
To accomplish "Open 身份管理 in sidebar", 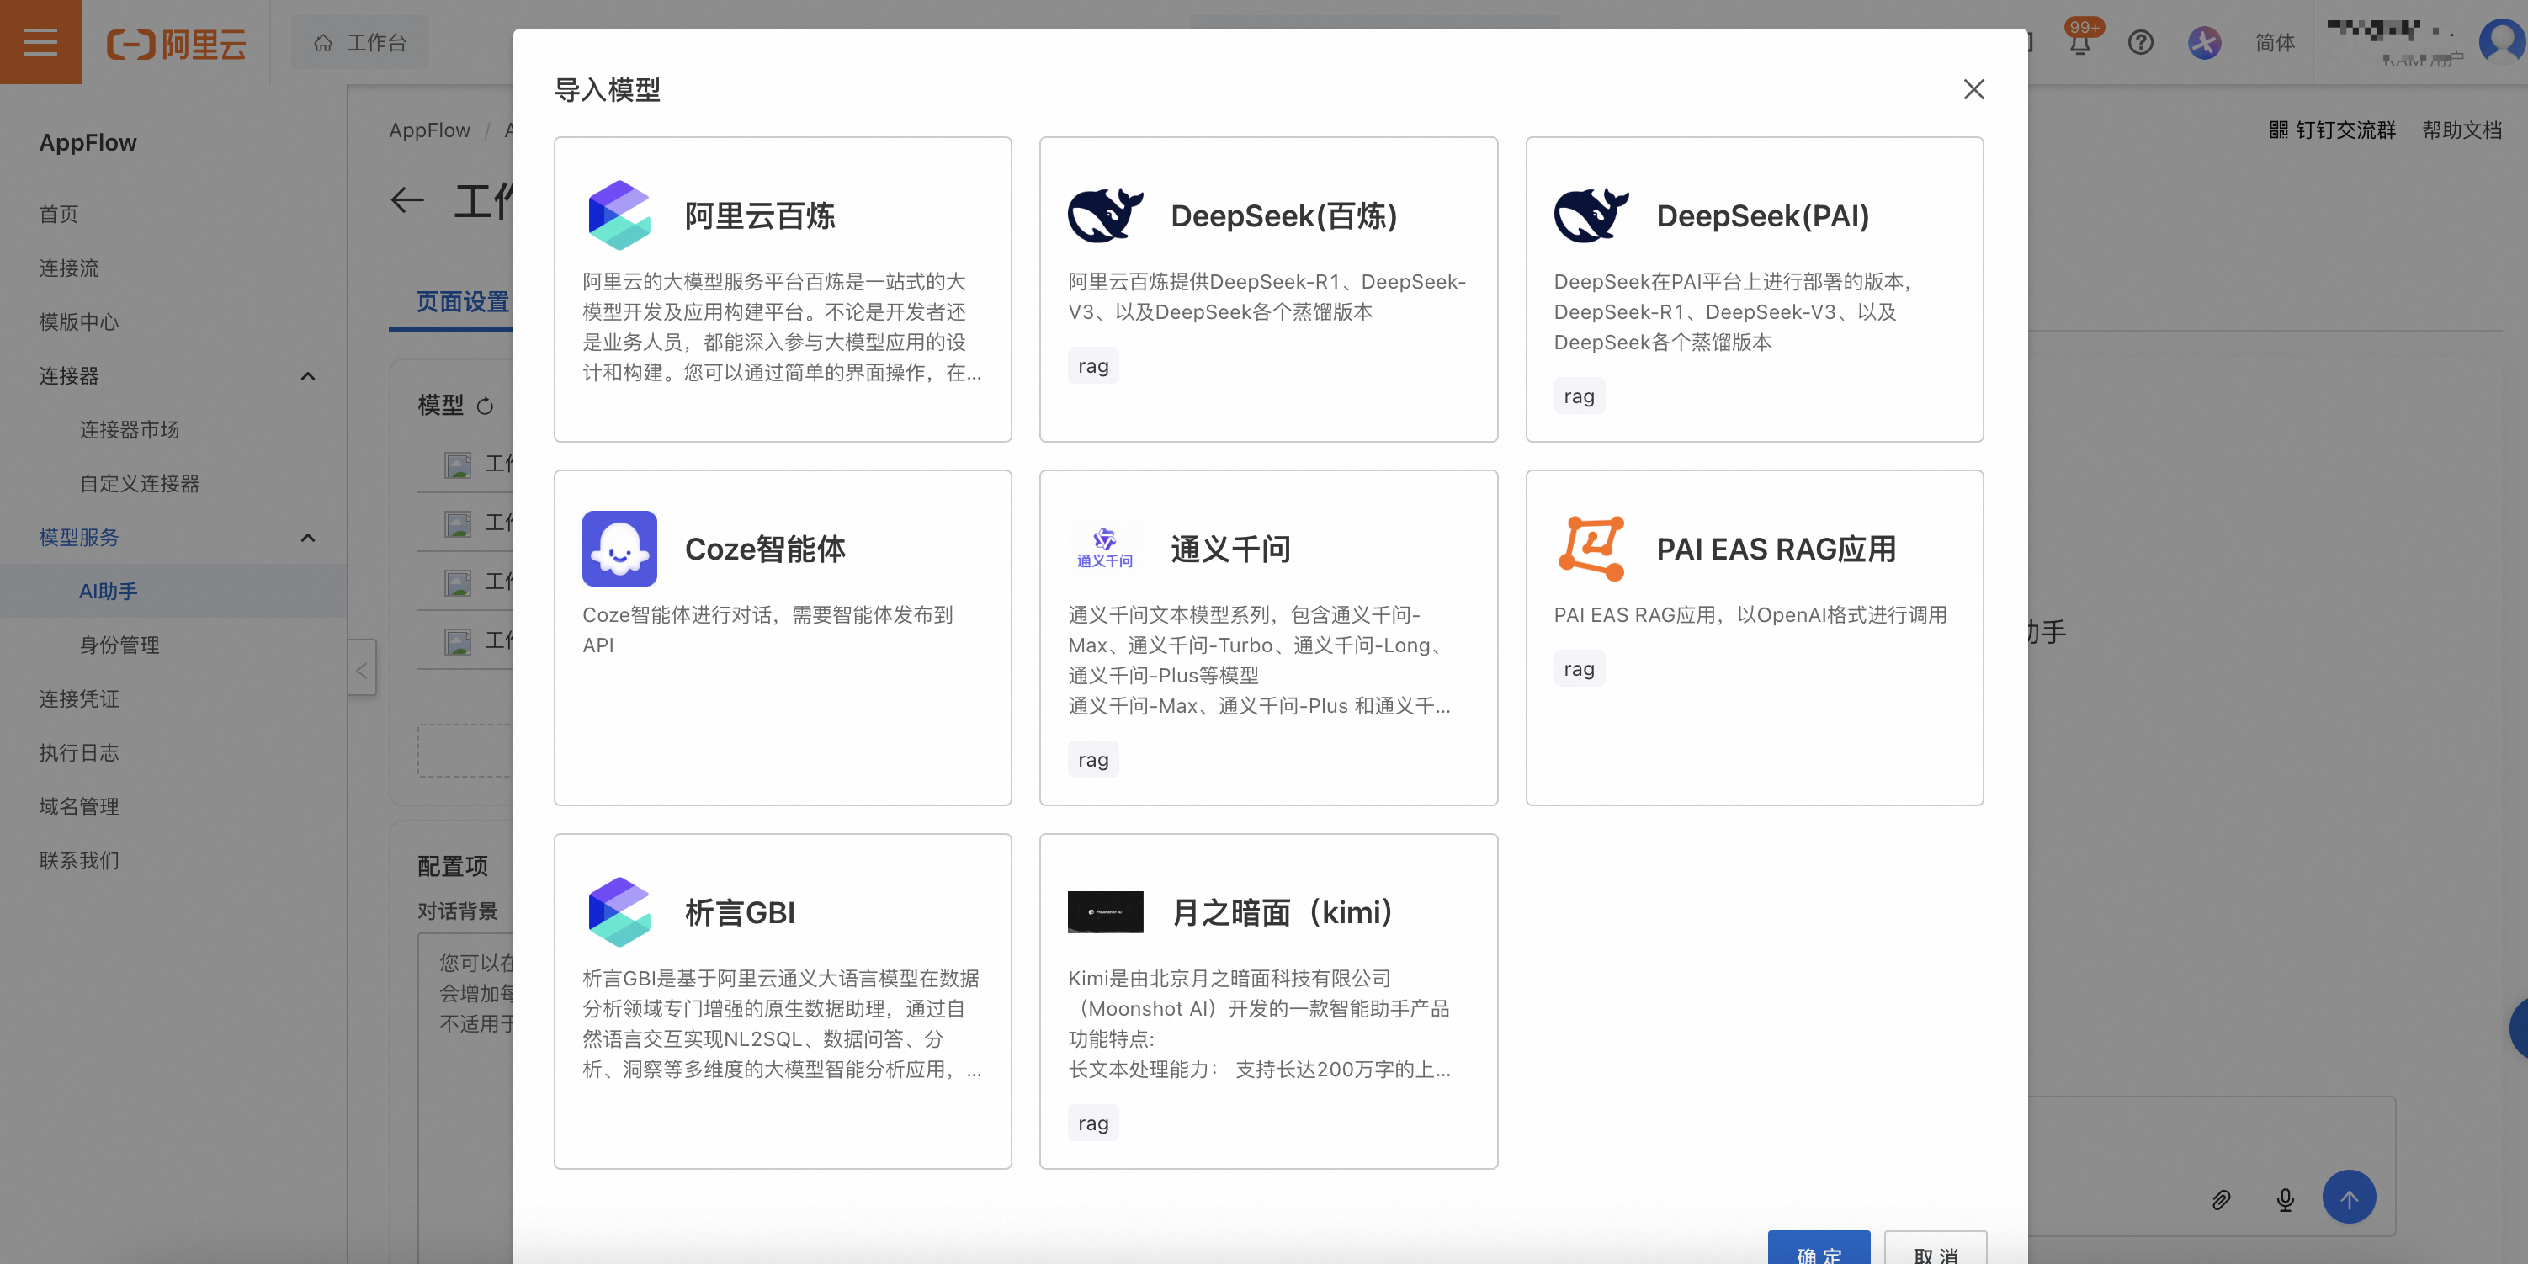I will [119, 645].
